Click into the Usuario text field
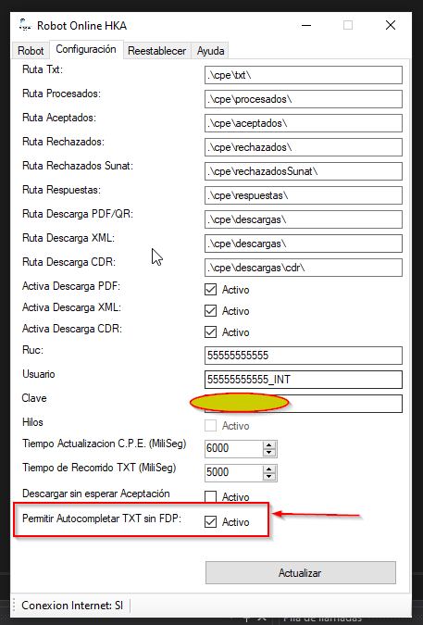Image resolution: width=423 pixels, height=625 pixels. coord(304,380)
